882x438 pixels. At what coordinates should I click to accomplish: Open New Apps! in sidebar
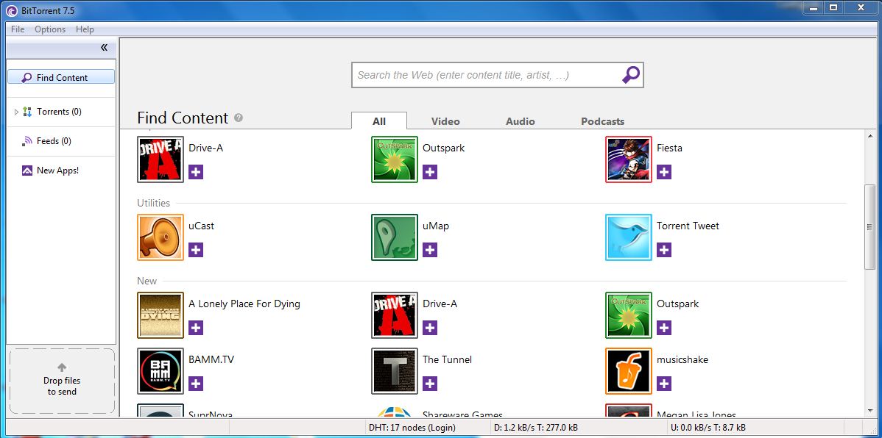[x=57, y=170]
